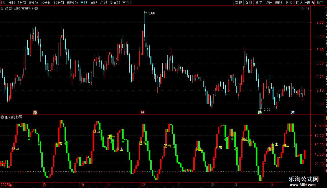This screenshot has height=188, width=327.
Task: Click the 3.40 price axis value
Action: (x=320, y=50)
